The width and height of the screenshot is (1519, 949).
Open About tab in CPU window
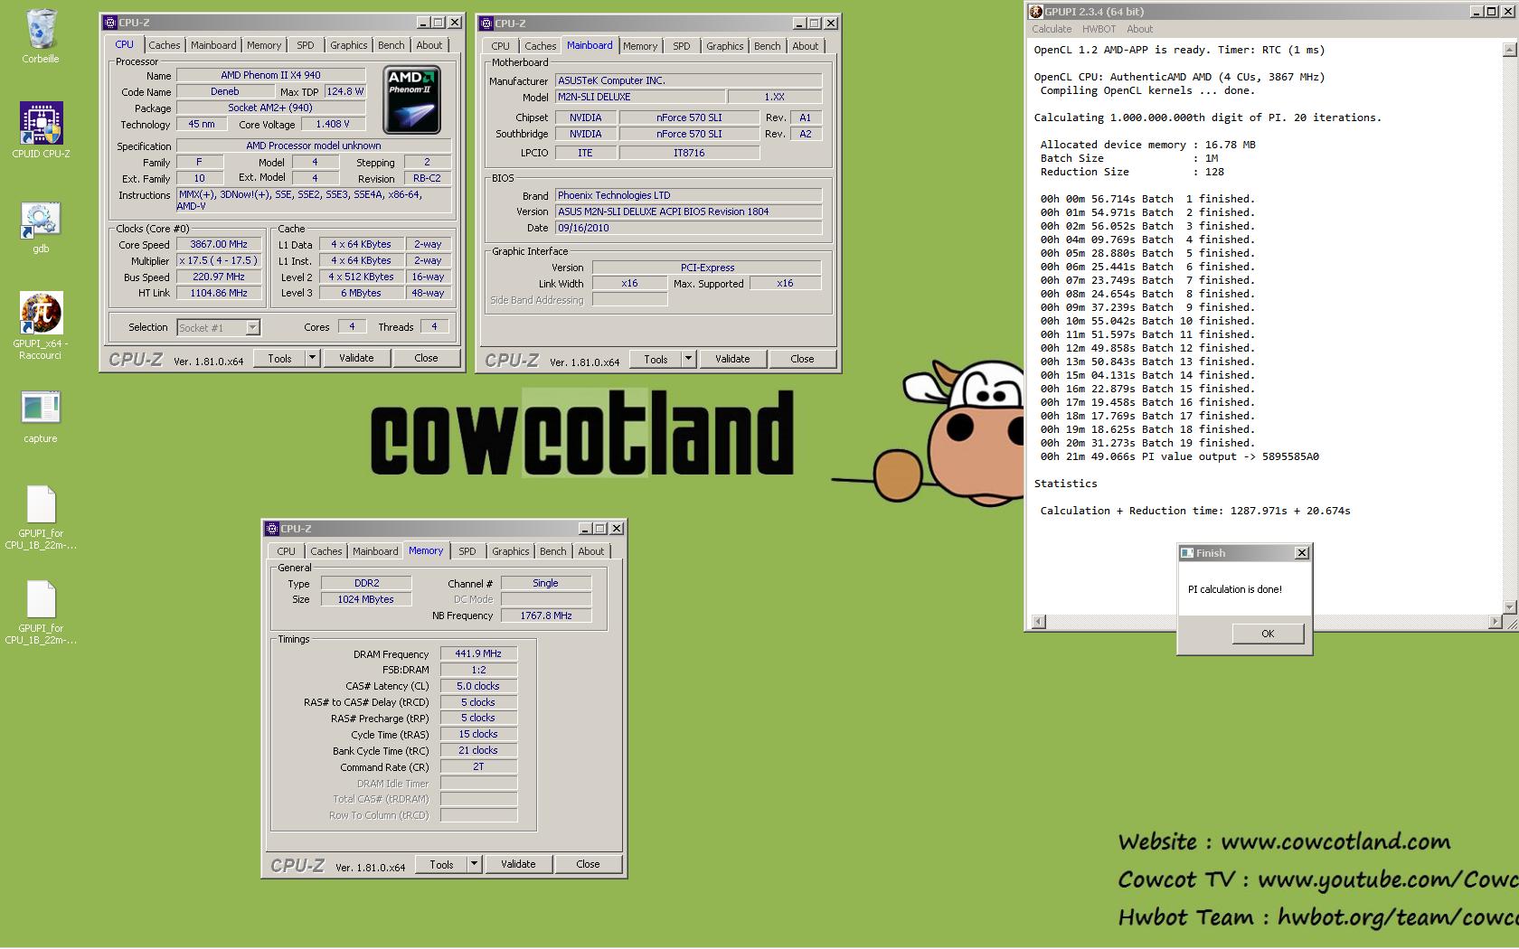[x=429, y=45]
